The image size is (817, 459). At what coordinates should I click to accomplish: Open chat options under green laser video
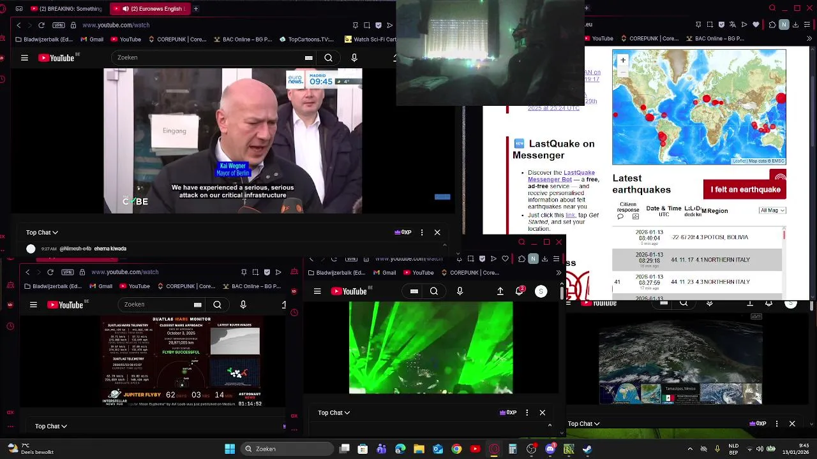click(527, 413)
